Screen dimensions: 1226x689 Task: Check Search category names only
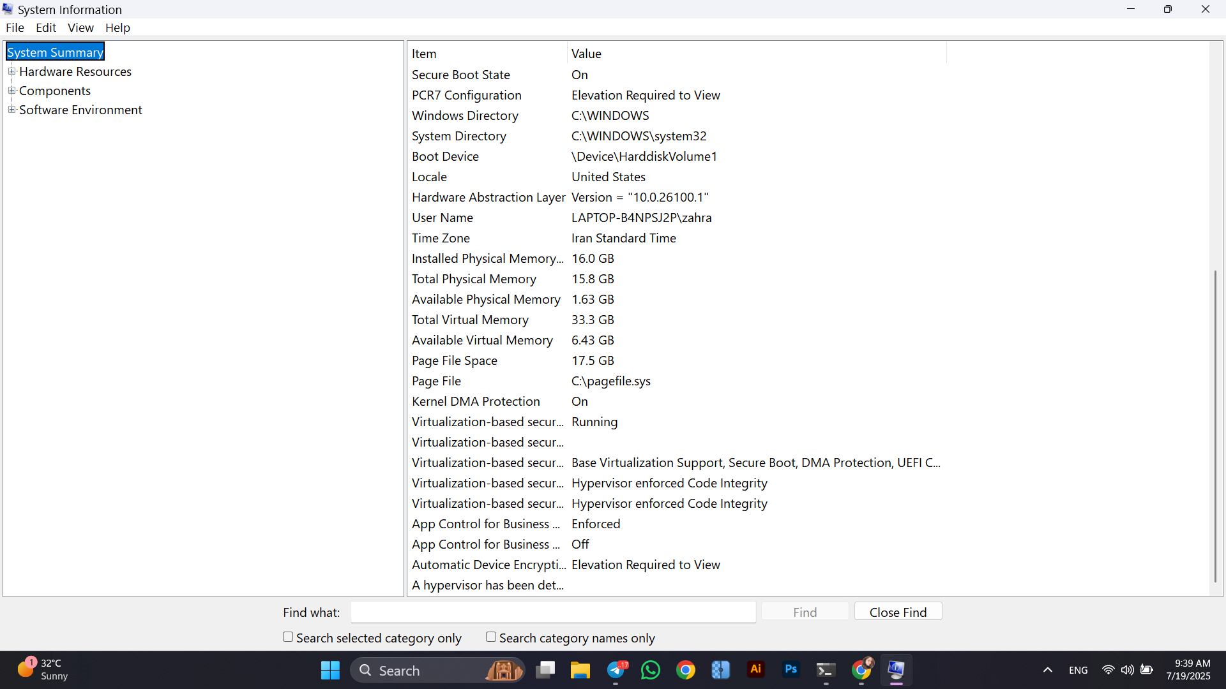pos(491,637)
